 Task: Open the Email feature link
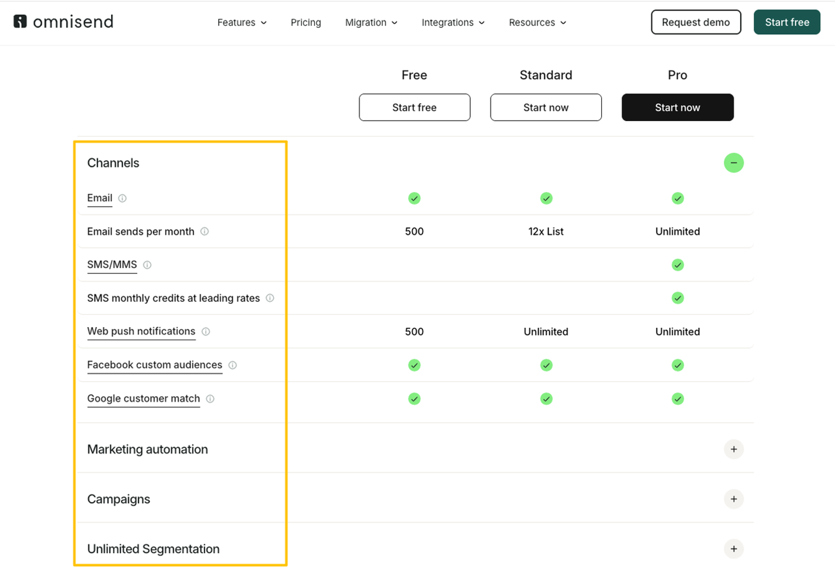[100, 198]
